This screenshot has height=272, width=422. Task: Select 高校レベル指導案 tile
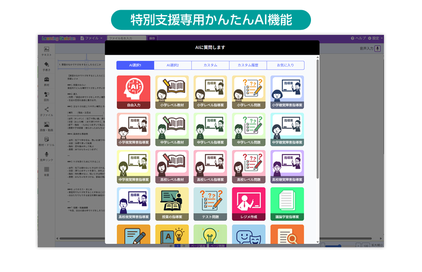click(x=210, y=166)
